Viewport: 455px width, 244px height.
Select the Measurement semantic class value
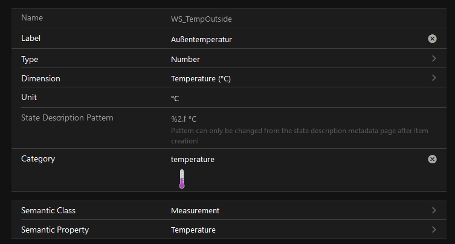[x=195, y=211]
